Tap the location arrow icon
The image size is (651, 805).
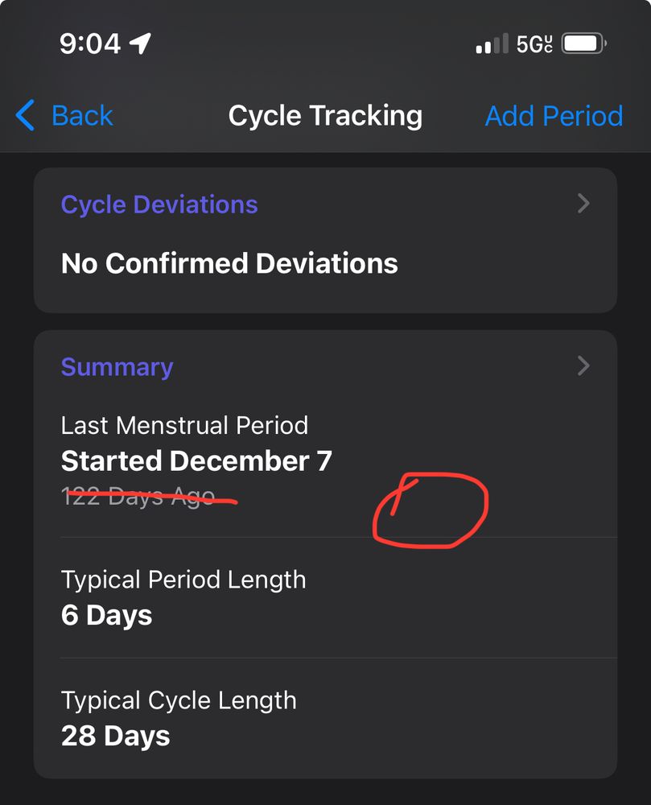[140, 43]
